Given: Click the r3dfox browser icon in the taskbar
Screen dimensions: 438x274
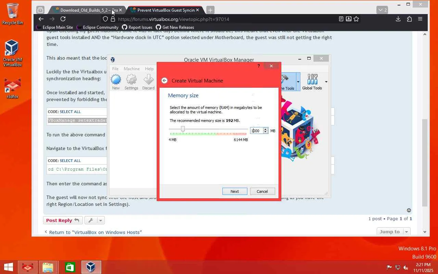Looking at the screenshot, I should pyautogui.click(x=27, y=267).
